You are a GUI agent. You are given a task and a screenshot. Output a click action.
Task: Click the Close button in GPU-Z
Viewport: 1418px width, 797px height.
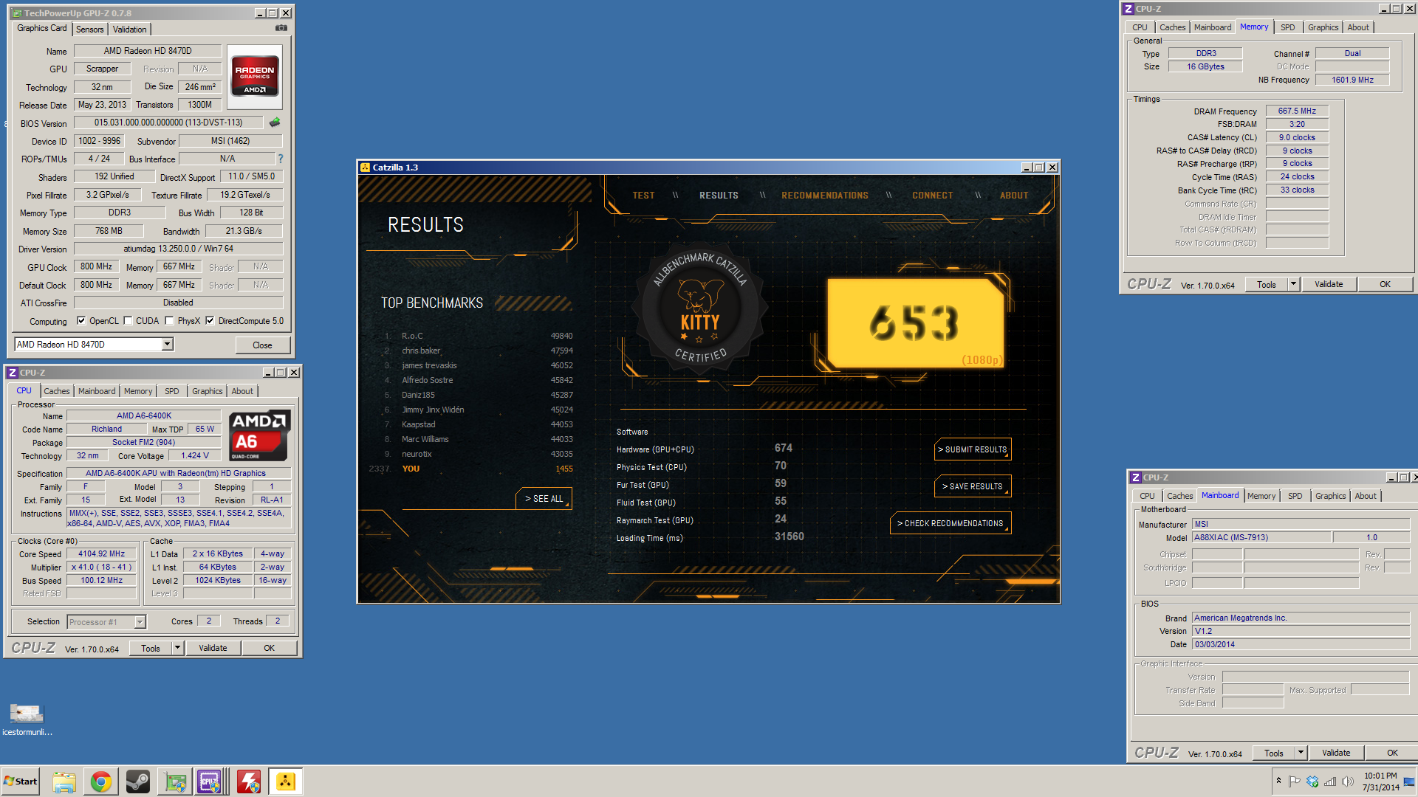coord(262,345)
